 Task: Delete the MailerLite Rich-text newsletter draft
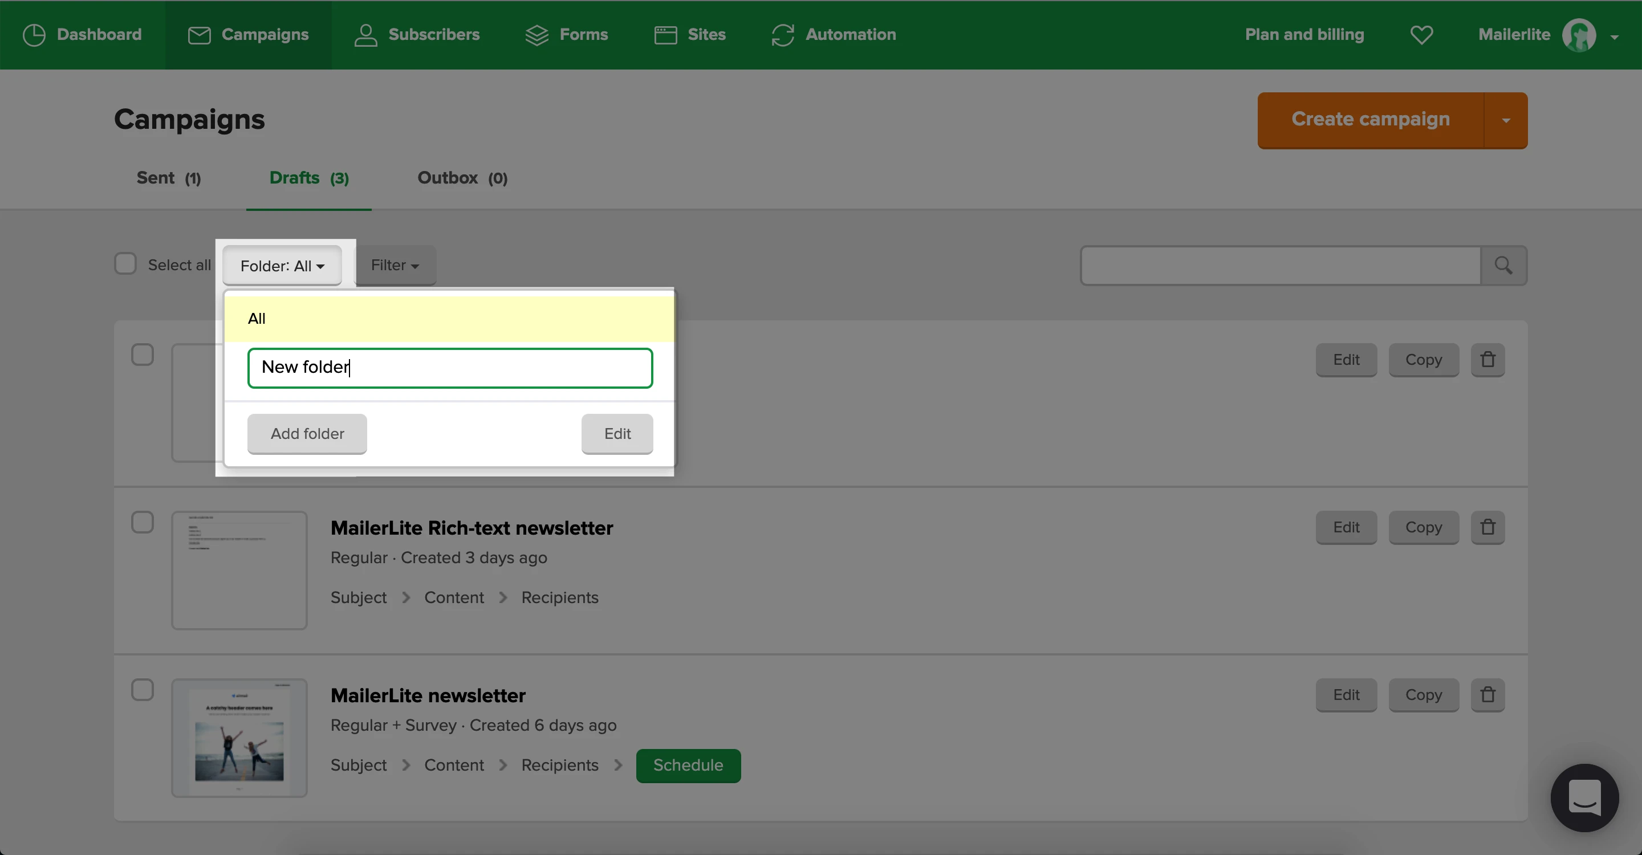point(1487,527)
